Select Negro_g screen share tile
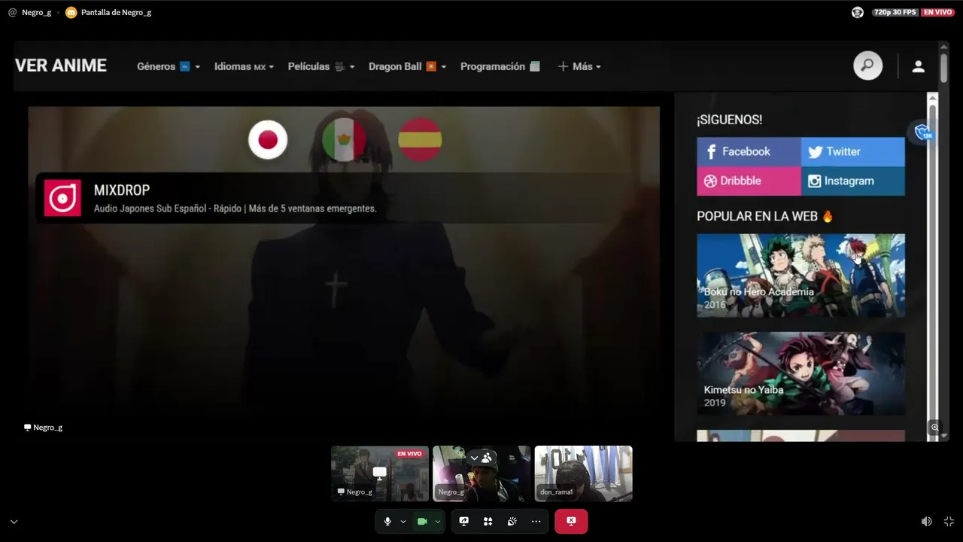The image size is (963, 542). point(380,473)
